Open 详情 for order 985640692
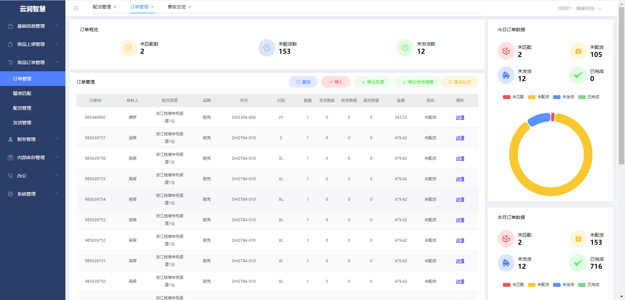This screenshot has width=625, height=300. tap(460, 117)
